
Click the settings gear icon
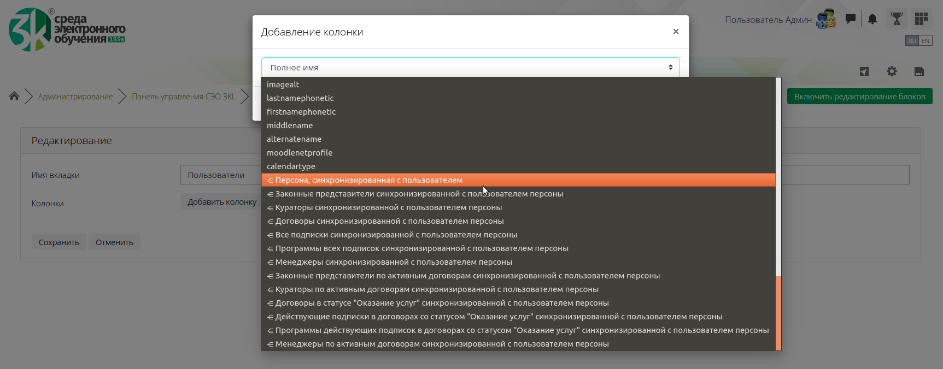[x=892, y=72]
